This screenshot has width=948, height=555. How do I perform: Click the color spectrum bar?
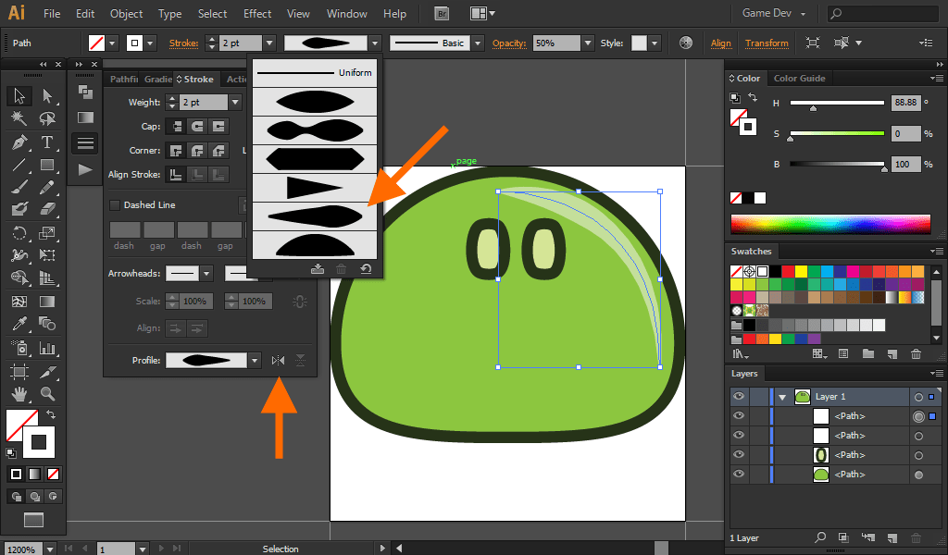click(829, 224)
